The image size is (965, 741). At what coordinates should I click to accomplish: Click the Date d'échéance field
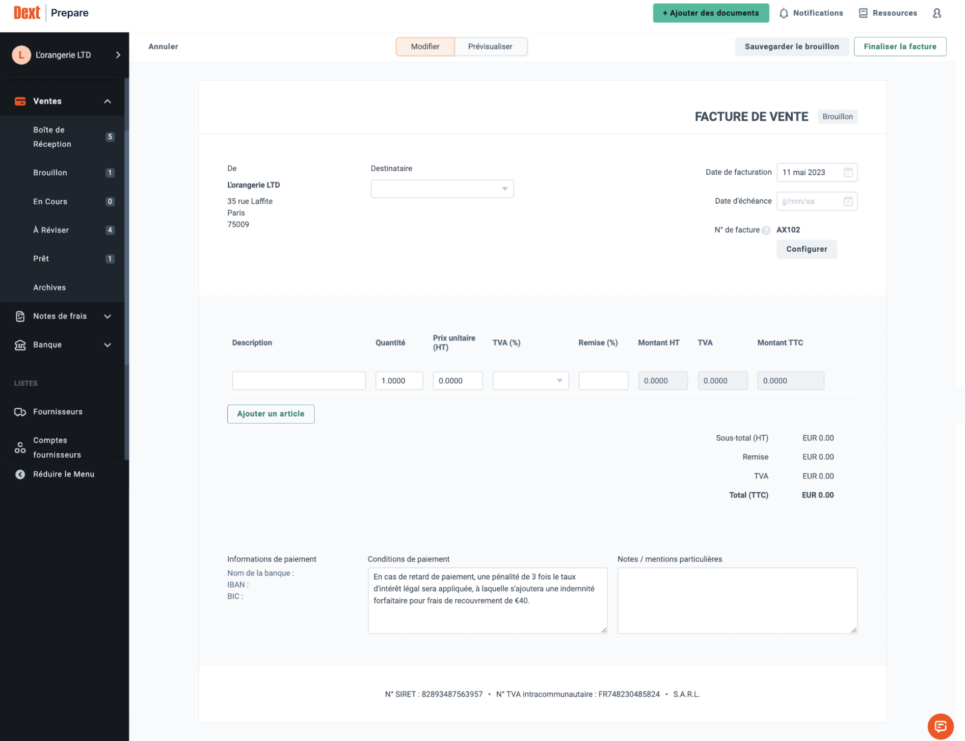pos(817,201)
